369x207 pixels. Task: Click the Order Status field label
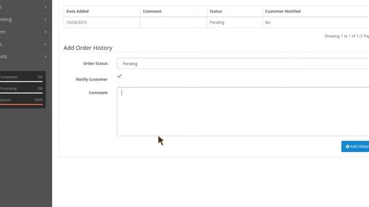pos(95,63)
